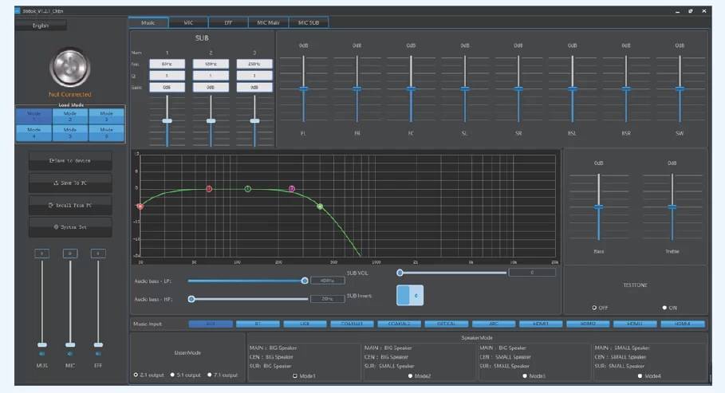Select OPTICAL as music input
Viewport: 725px width, 393px height.
447,324
